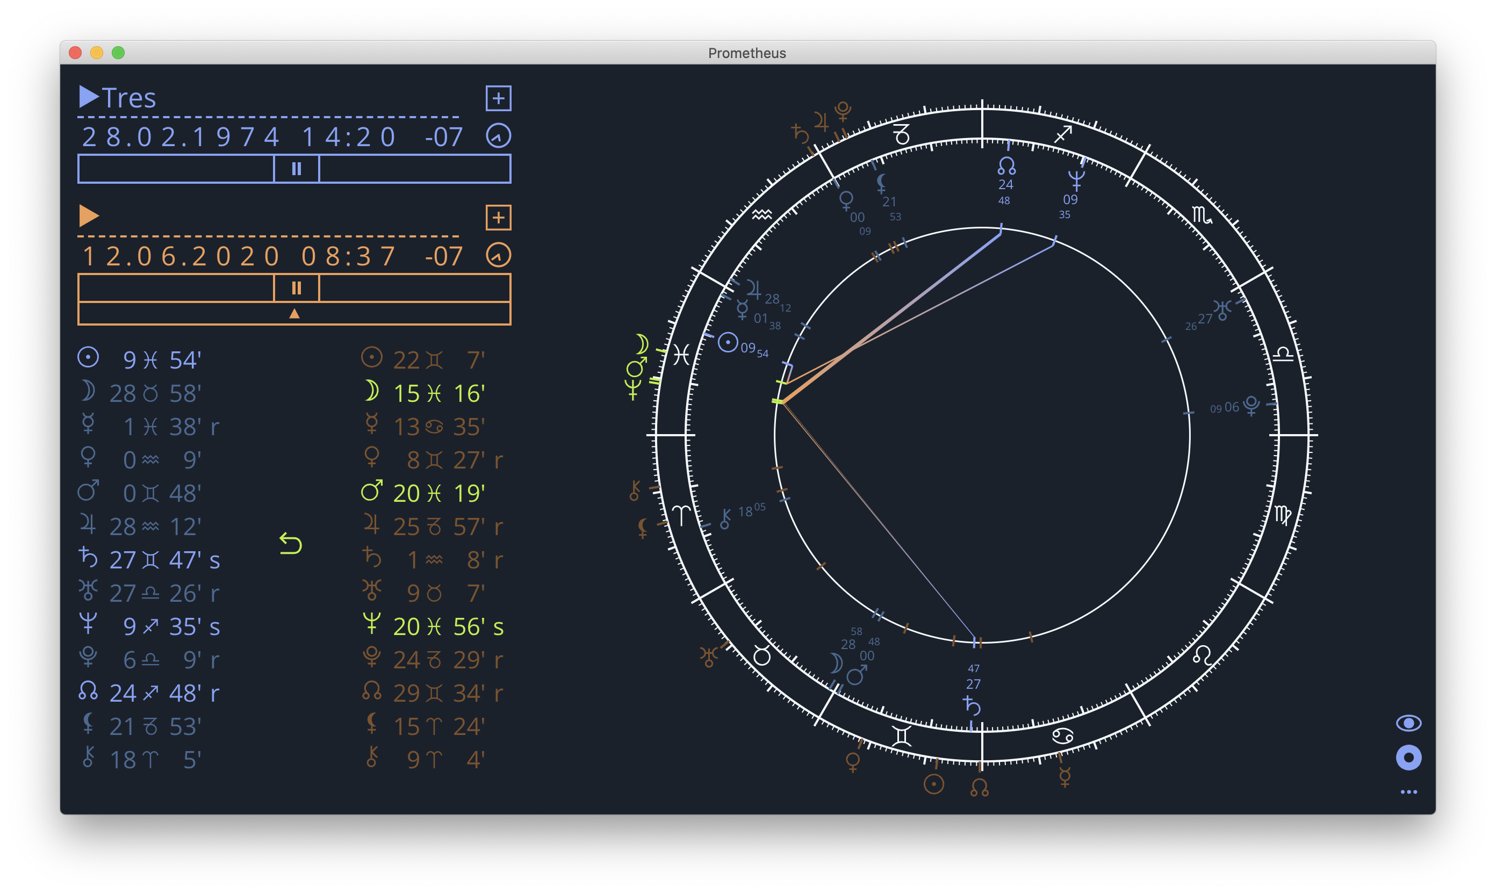Toggle the eye visibility icon
This screenshot has width=1496, height=894.
coord(1408,723)
